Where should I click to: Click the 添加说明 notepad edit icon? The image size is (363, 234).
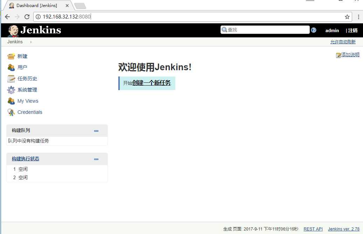tap(338, 55)
